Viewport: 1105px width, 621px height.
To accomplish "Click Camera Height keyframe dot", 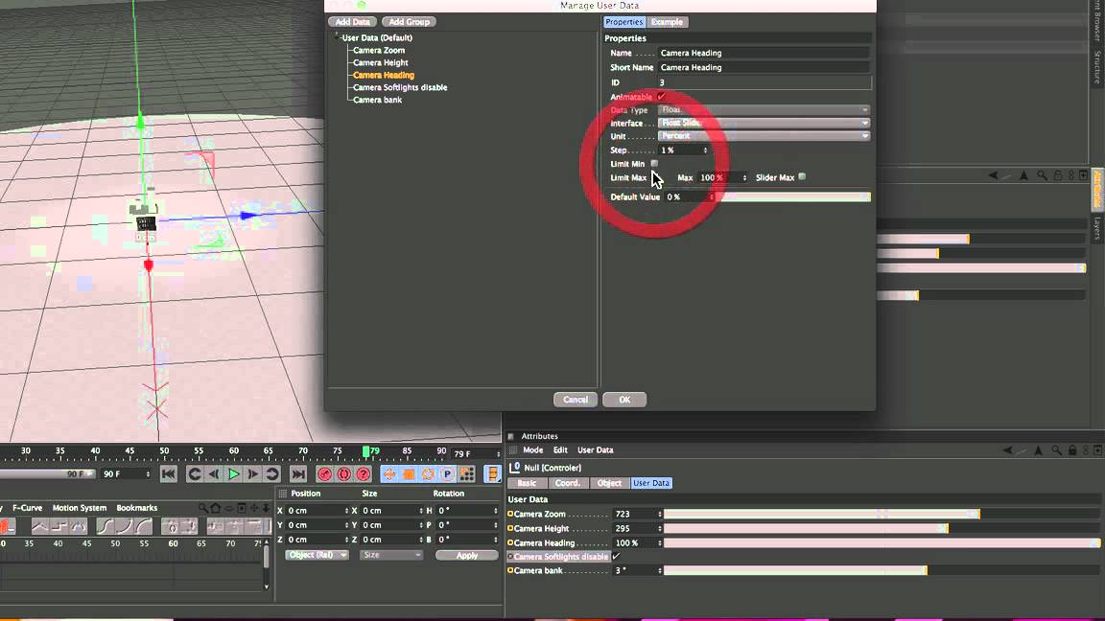I will coord(510,528).
